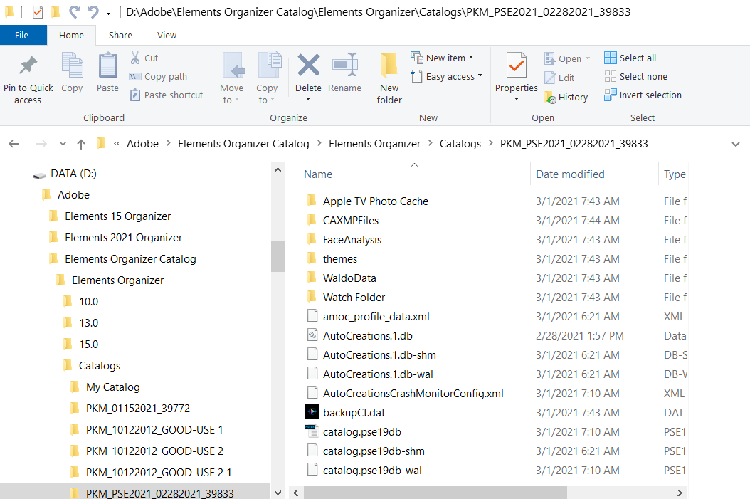Viewport: 750px width, 499px height.
Task: Expand the Open button dropdown arrow
Action: coord(588,58)
